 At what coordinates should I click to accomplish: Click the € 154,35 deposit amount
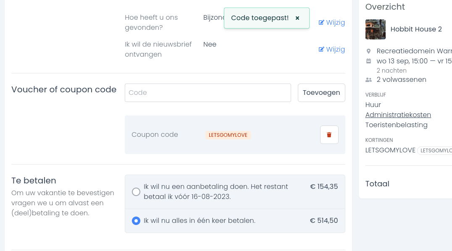324,187
